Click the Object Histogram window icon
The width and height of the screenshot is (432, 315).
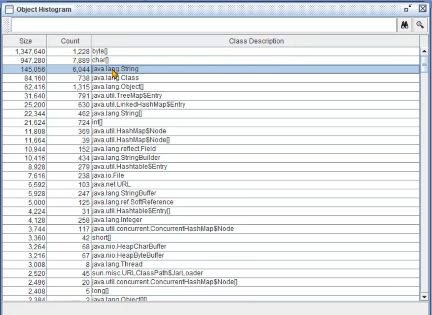pos(9,9)
